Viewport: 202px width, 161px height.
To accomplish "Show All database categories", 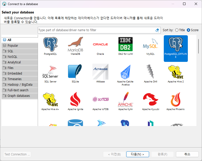I will 20,40.
